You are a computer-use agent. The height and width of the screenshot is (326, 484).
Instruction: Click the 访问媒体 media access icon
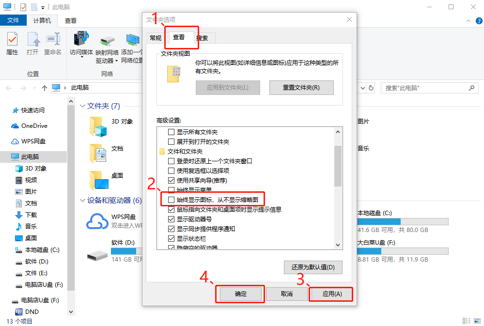(x=81, y=39)
